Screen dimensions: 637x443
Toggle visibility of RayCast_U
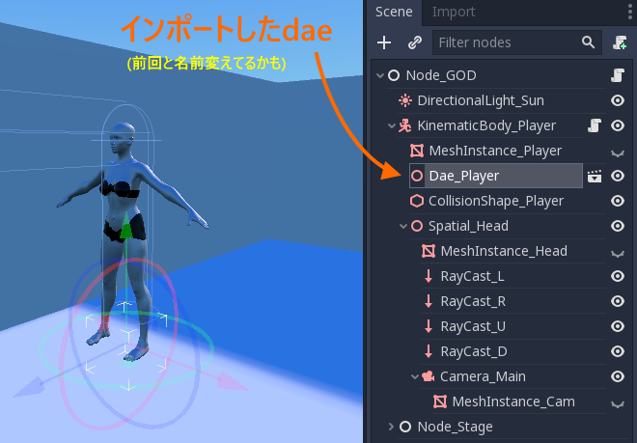tap(618, 326)
